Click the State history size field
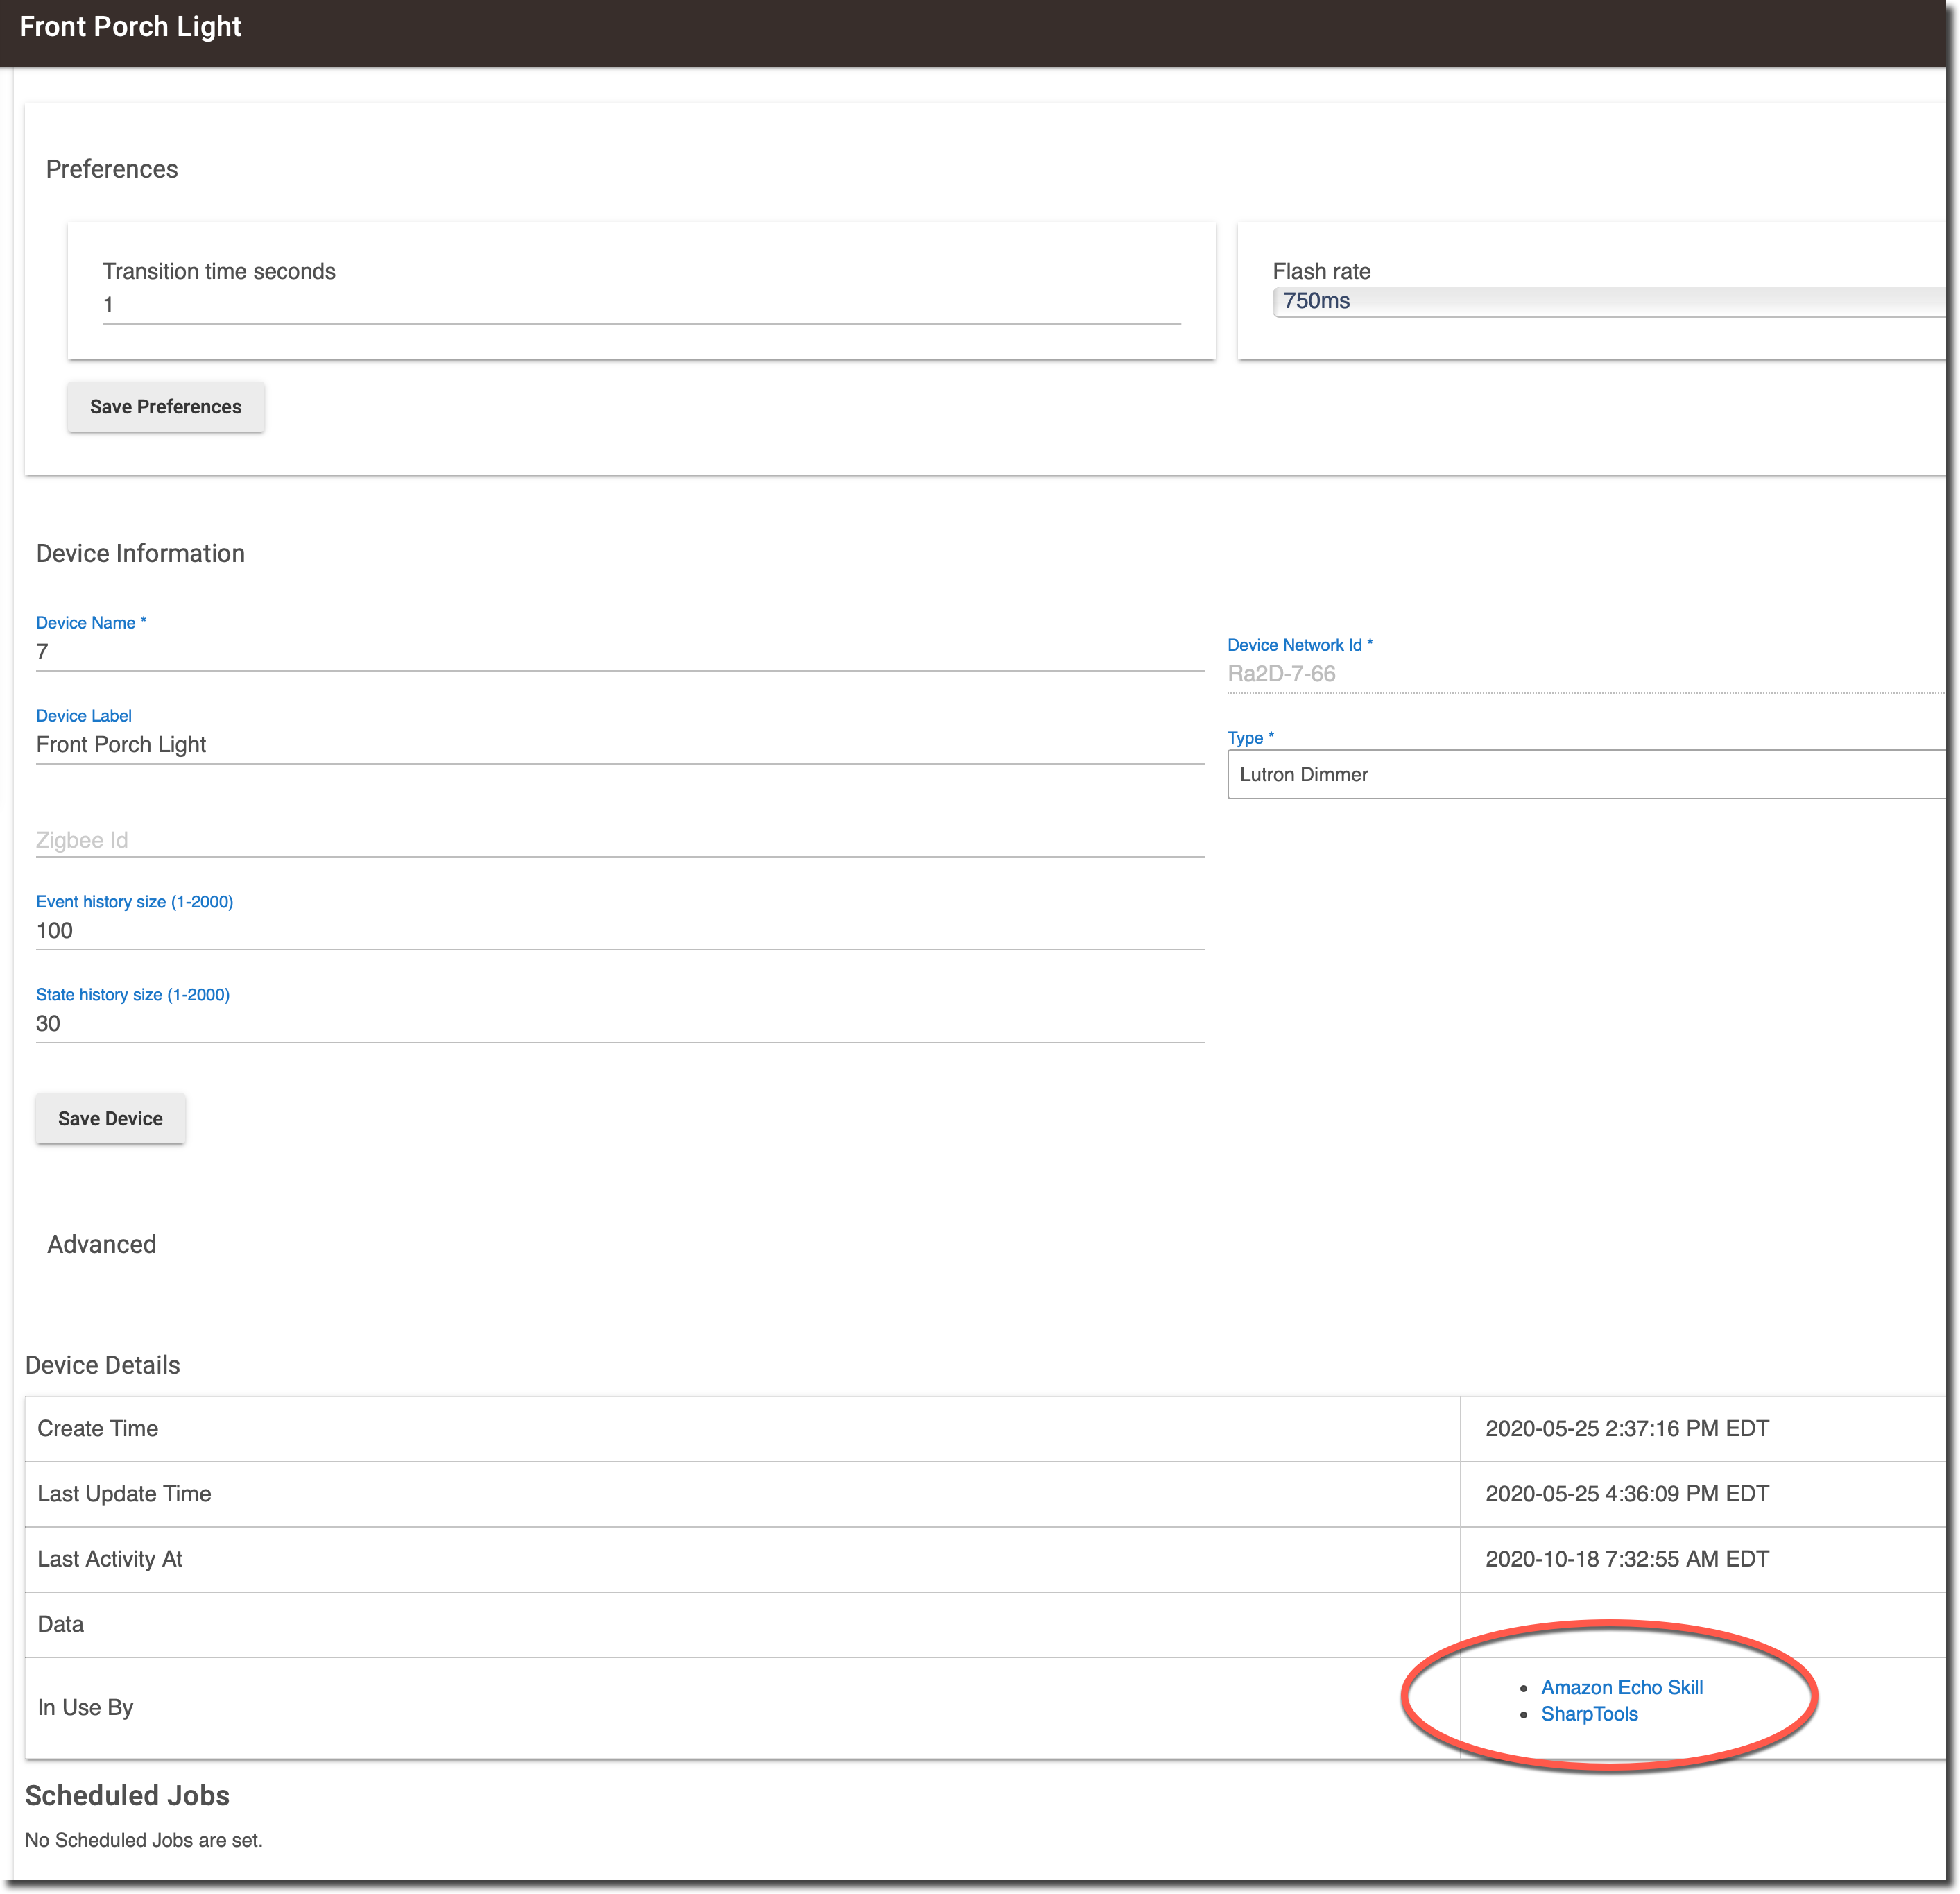 (x=619, y=1025)
